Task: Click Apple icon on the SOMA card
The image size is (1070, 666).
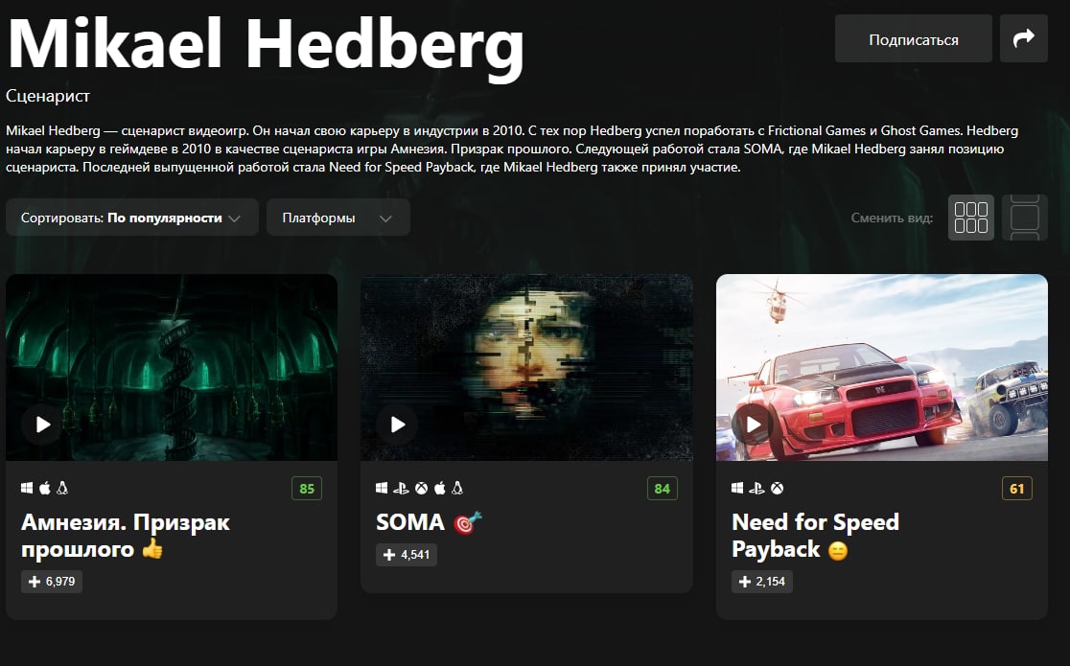Action: 440,488
